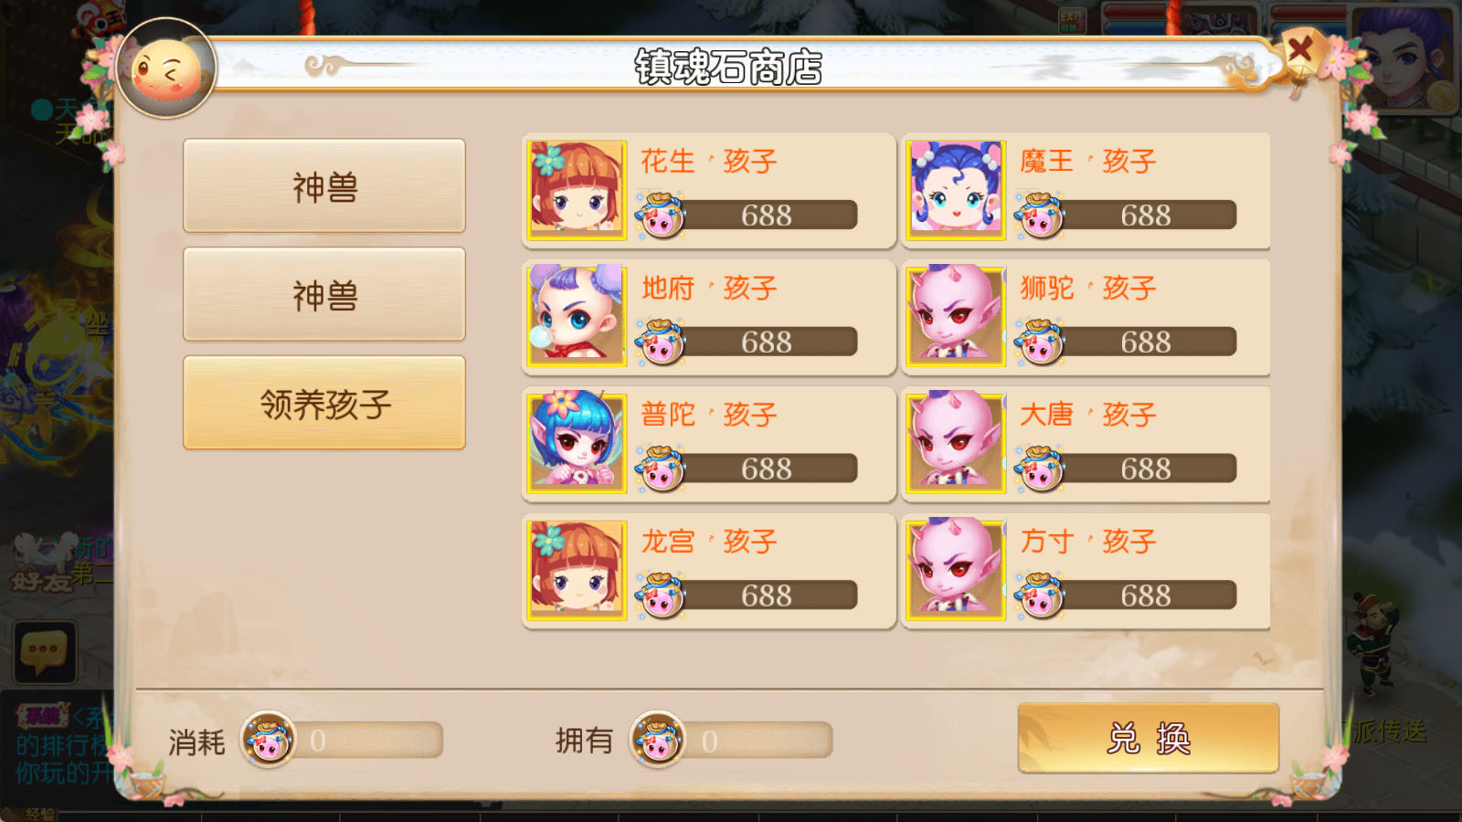The image size is (1462, 822).
Task: Select the 普陀 孩子 blue-haired portrait
Action: pyautogui.click(x=577, y=443)
